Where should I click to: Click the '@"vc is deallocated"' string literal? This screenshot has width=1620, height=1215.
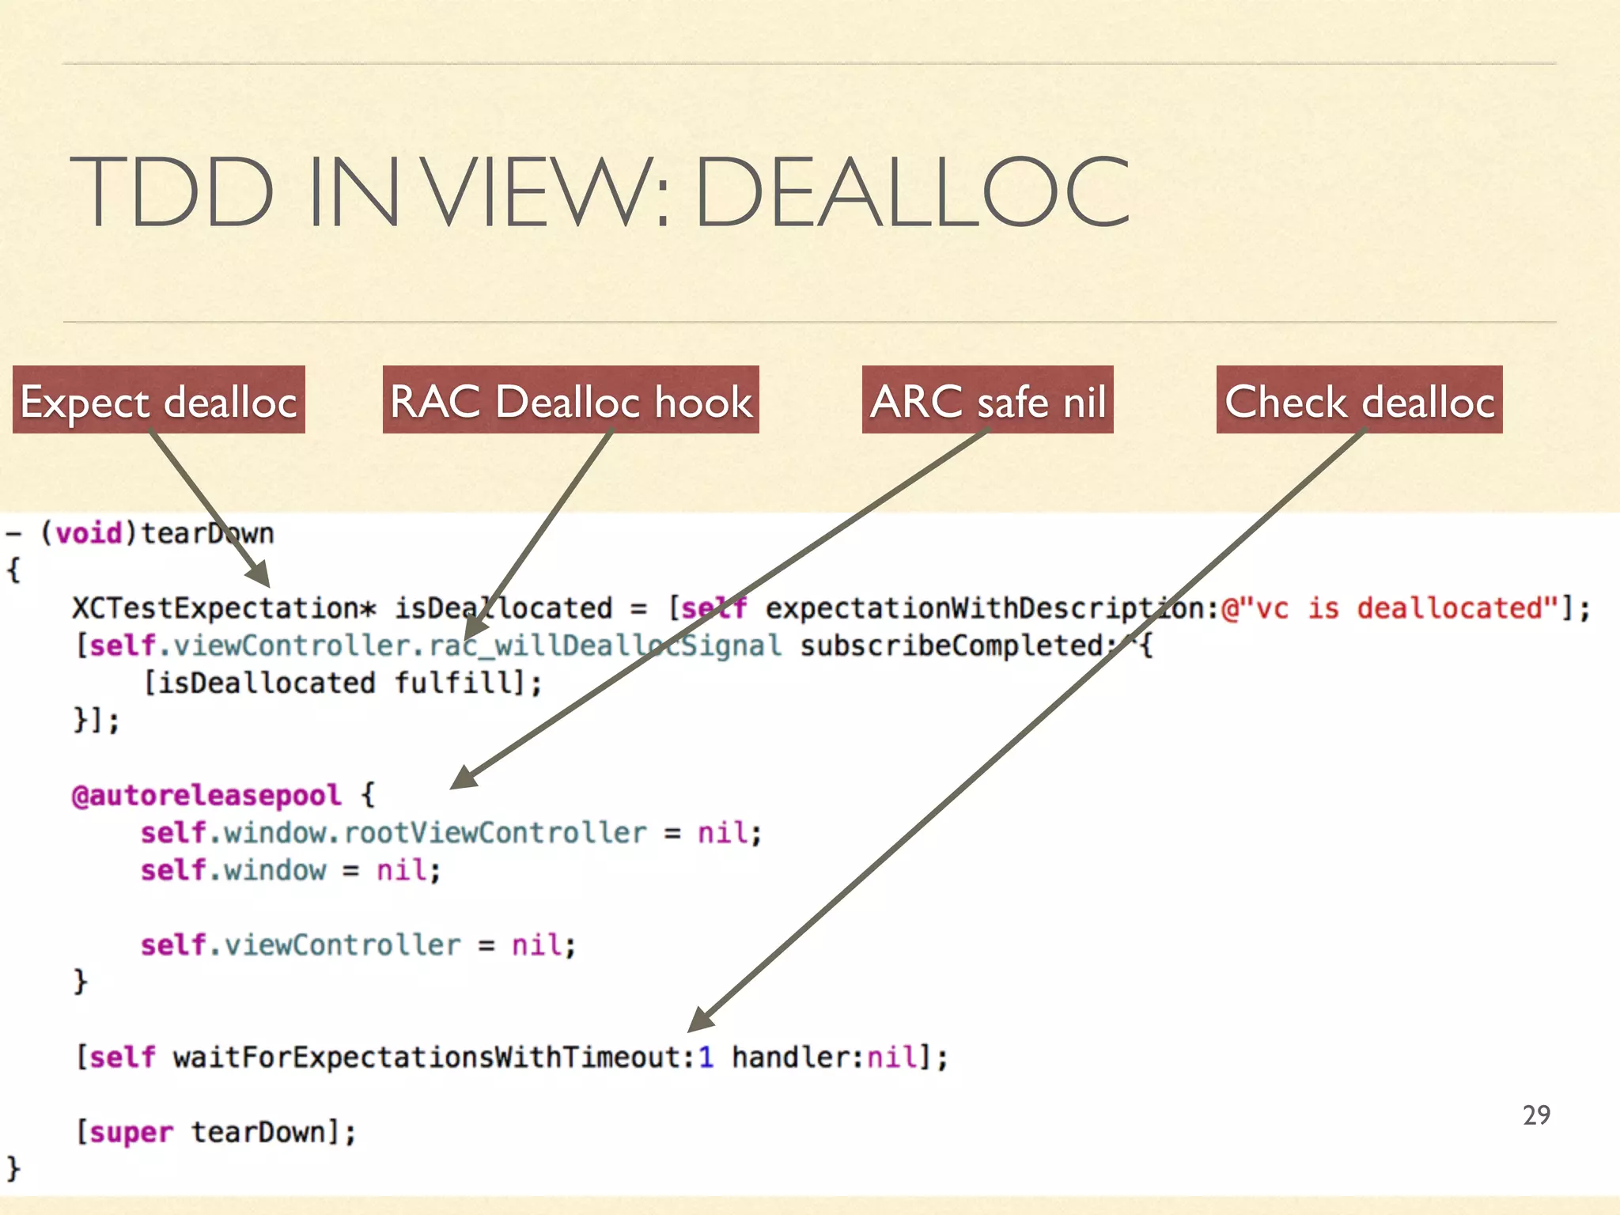point(1389,608)
